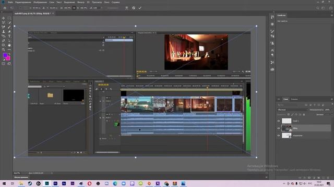Open the Окно menu
The height and width of the screenshot is (187, 334).
(106, 2)
